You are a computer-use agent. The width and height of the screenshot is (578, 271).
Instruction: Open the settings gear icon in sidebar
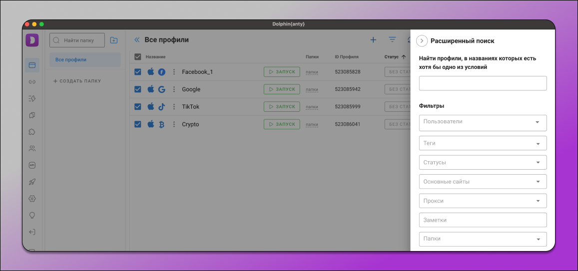[32, 199]
